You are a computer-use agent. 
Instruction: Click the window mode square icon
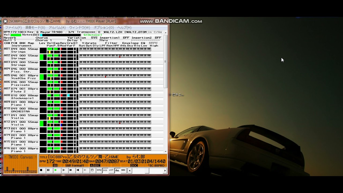pos(92,170)
